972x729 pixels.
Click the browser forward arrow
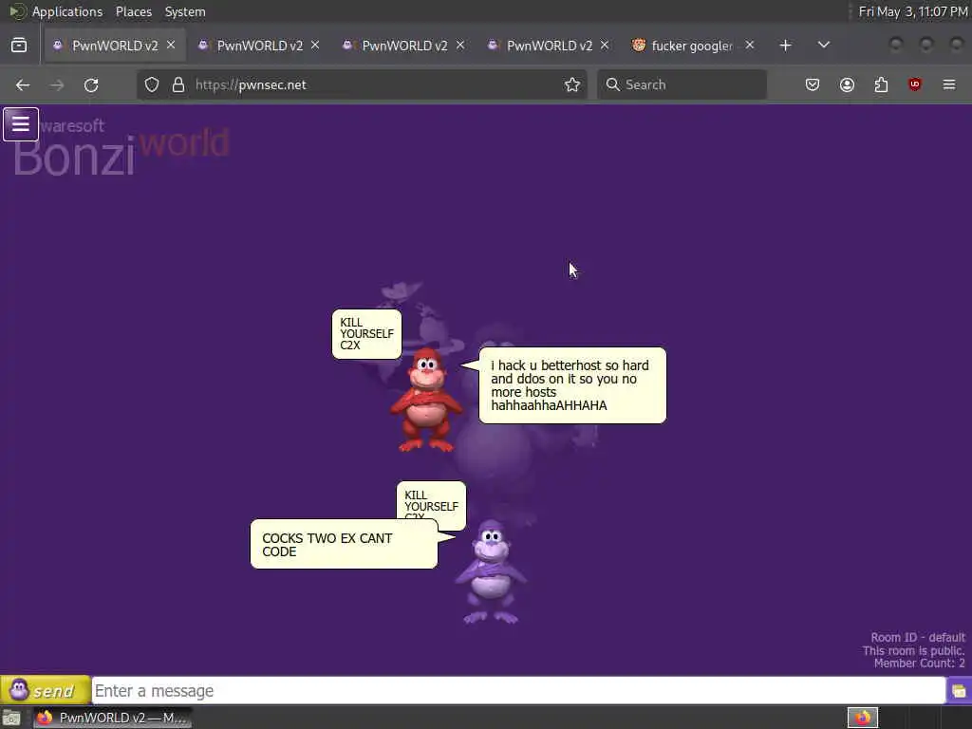pyautogui.click(x=57, y=84)
